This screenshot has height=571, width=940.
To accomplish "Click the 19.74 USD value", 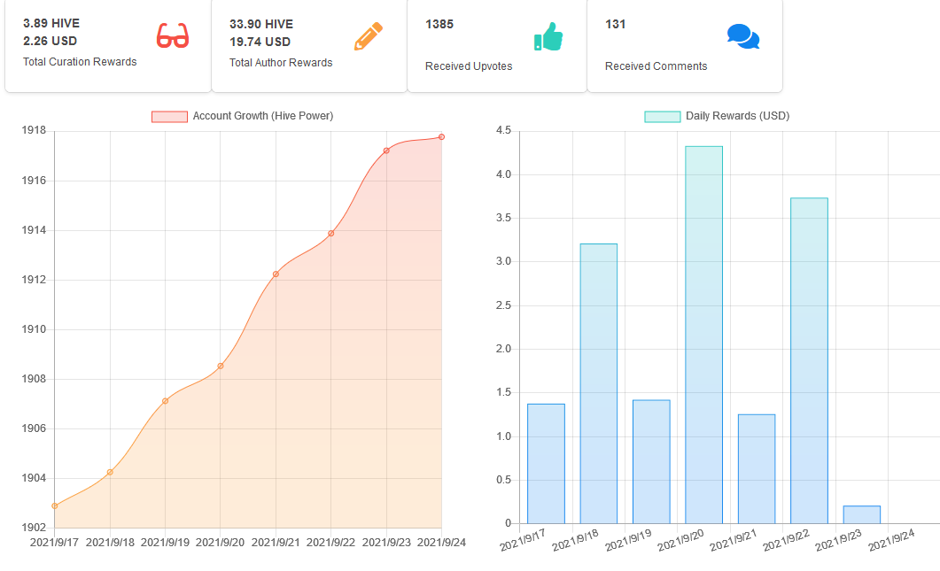I will tap(260, 42).
